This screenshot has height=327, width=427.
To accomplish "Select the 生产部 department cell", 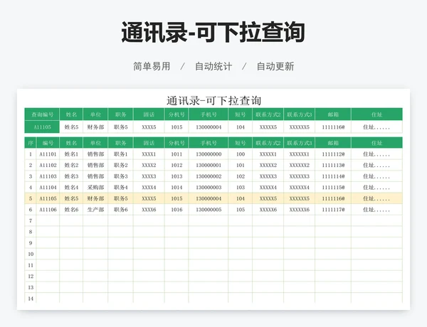I will coord(95,210).
